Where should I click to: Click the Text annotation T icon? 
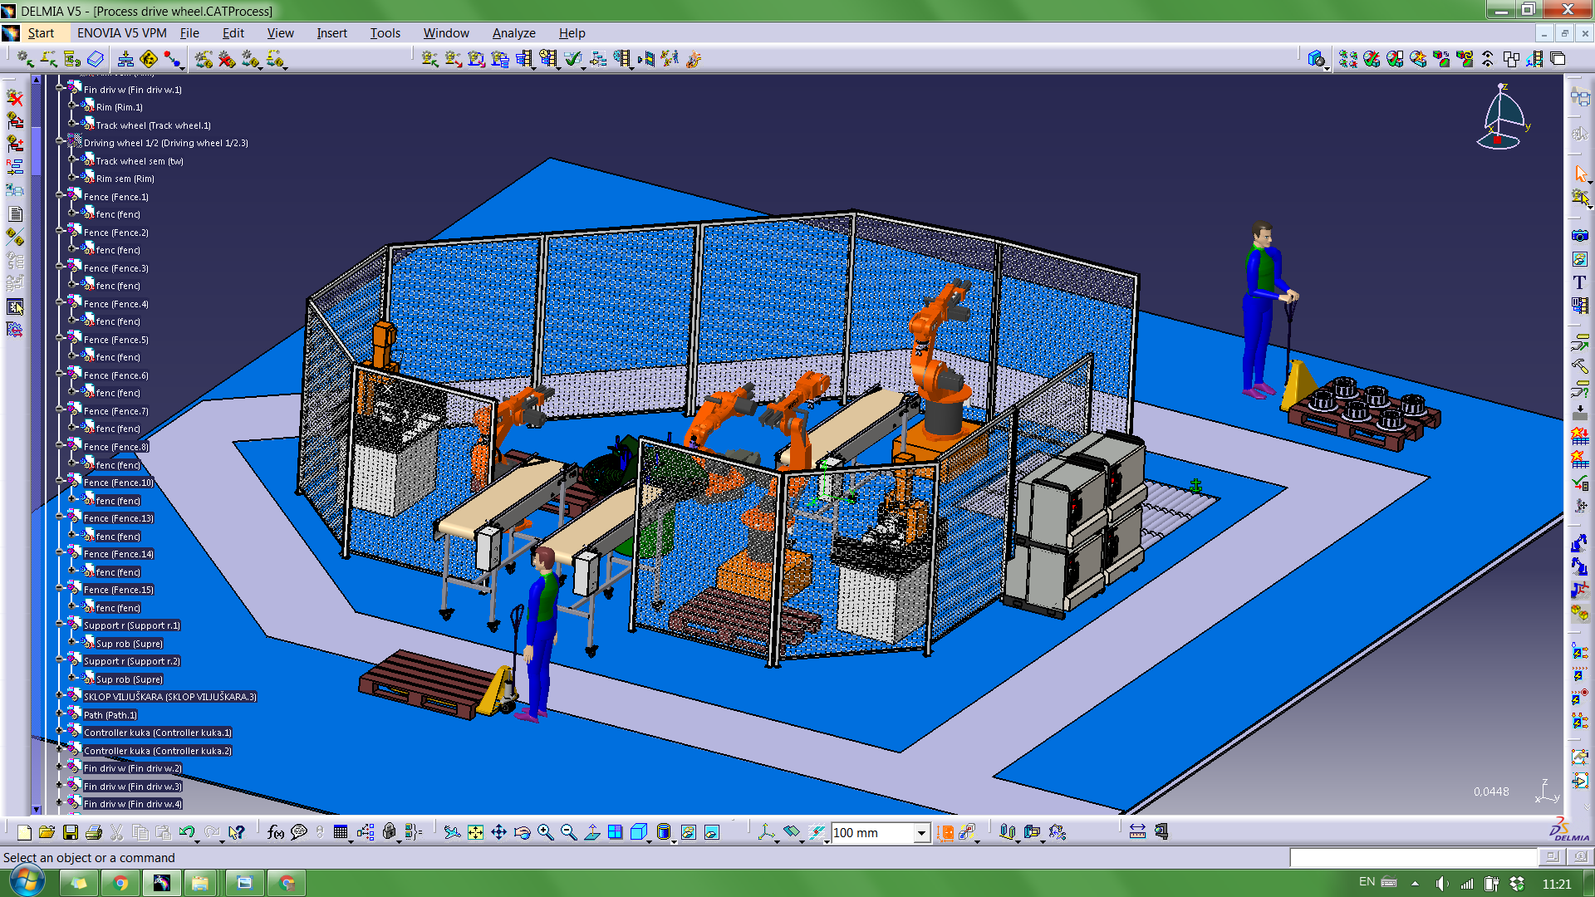1579,282
